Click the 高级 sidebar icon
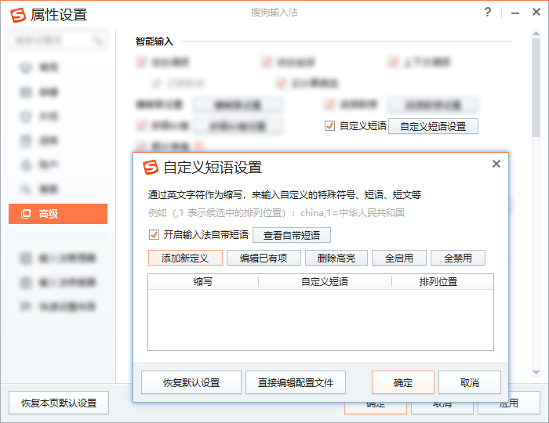 pyautogui.click(x=26, y=214)
